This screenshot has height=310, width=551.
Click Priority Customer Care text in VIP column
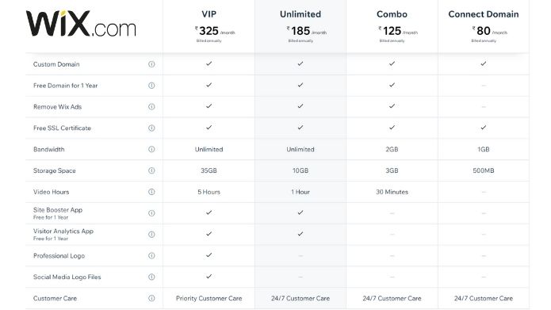click(209, 298)
